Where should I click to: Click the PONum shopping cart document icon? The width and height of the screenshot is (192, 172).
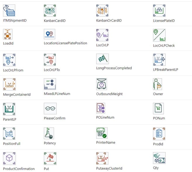point(158,108)
